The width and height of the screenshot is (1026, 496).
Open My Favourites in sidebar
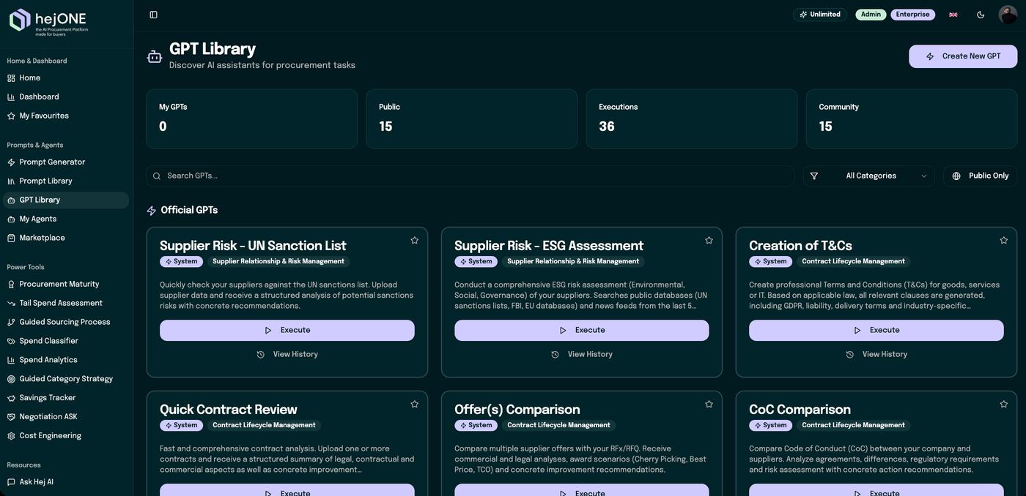coord(64,116)
